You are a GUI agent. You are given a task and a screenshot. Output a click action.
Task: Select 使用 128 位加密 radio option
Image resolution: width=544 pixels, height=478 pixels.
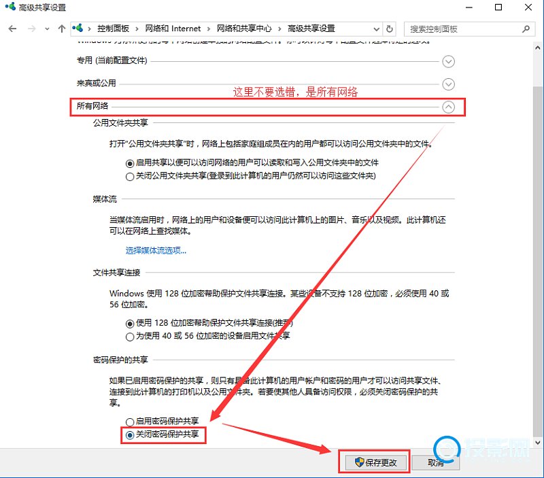point(130,324)
